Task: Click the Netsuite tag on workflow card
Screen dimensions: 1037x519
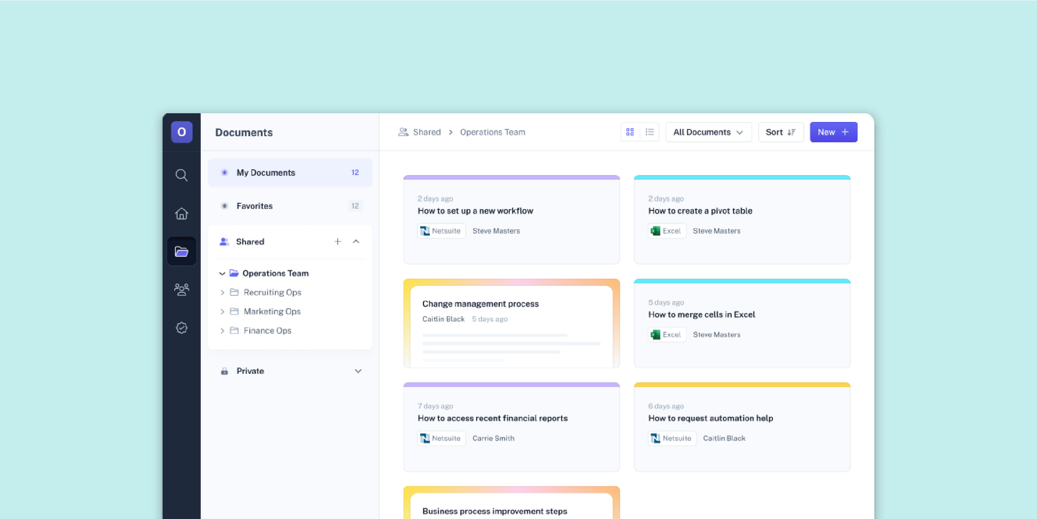Action: [441, 231]
